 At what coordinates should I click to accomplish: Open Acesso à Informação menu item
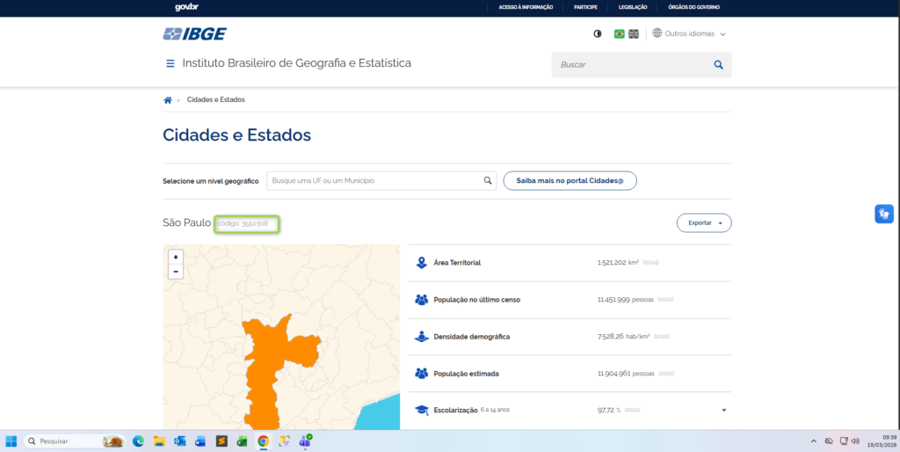point(526,7)
